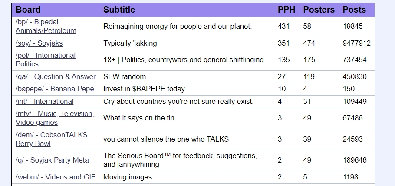The height and width of the screenshot is (186, 395).
Task: Click the Posts column header
Action: pyautogui.click(x=354, y=10)
